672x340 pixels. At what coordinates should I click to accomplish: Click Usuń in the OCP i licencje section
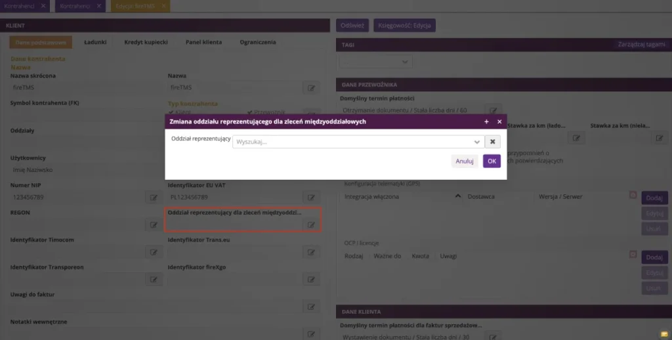coord(654,288)
